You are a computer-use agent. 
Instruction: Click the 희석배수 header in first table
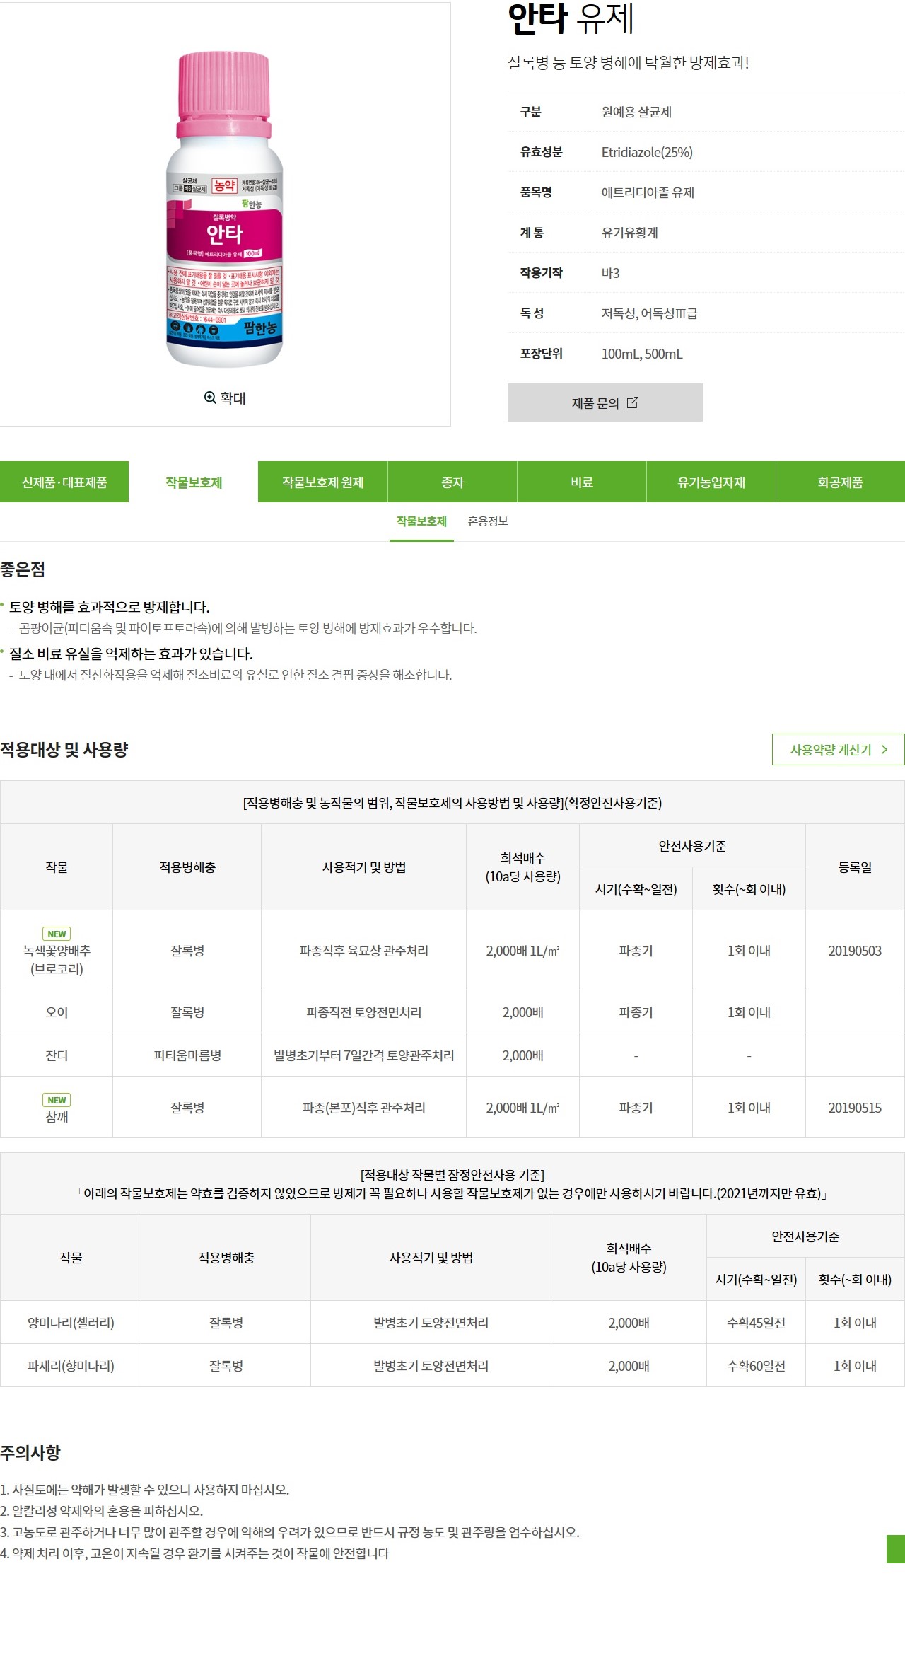pyautogui.click(x=523, y=867)
